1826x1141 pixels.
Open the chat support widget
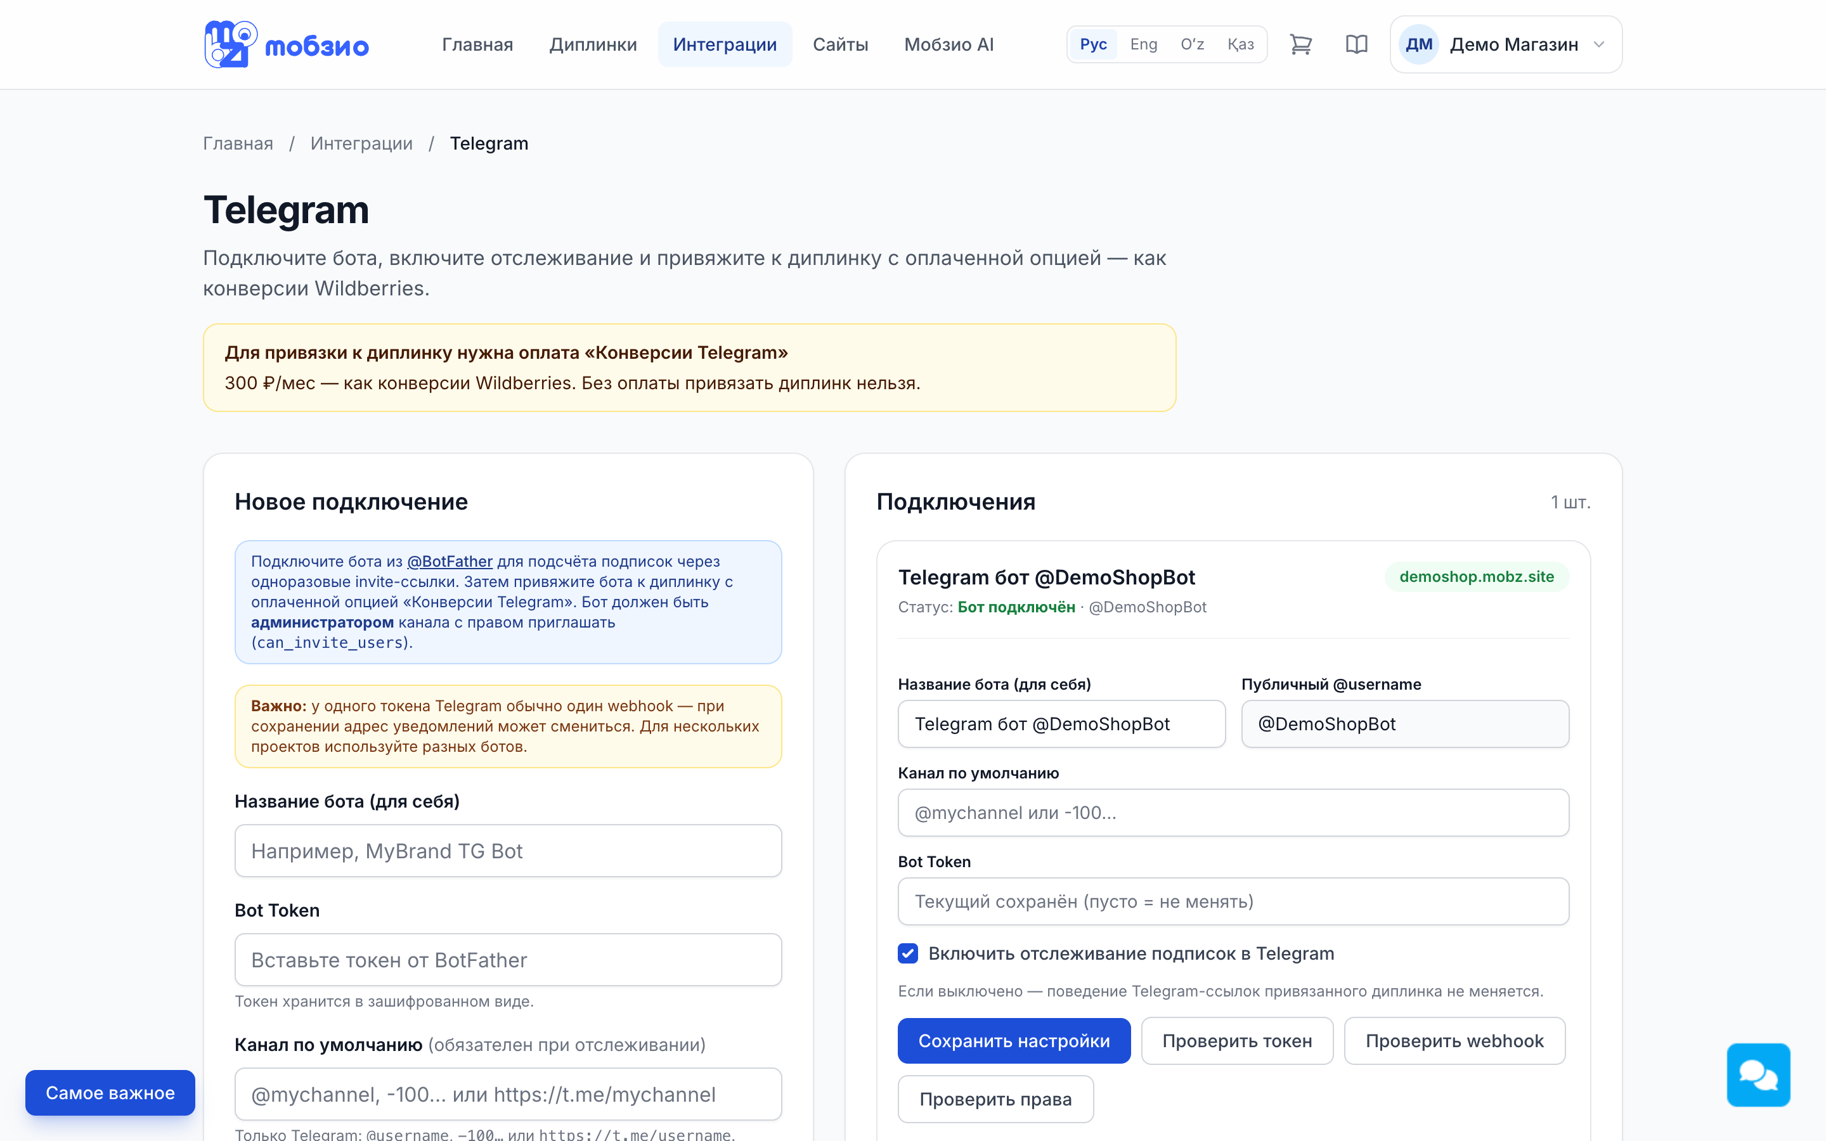pyautogui.click(x=1758, y=1074)
